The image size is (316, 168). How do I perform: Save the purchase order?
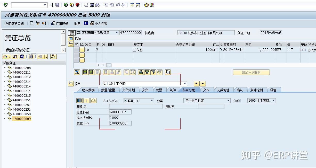point(57,5)
